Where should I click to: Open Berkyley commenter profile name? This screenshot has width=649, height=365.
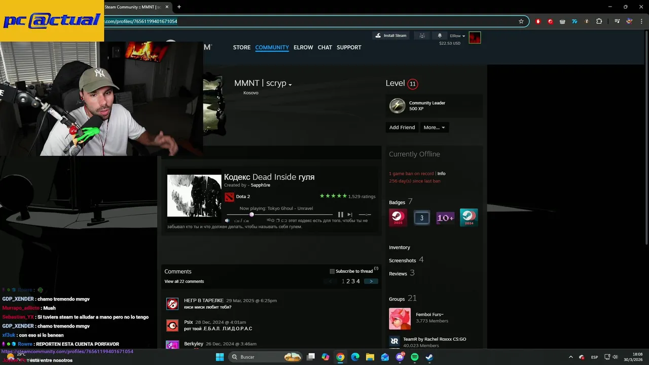(x=194, y=344)
